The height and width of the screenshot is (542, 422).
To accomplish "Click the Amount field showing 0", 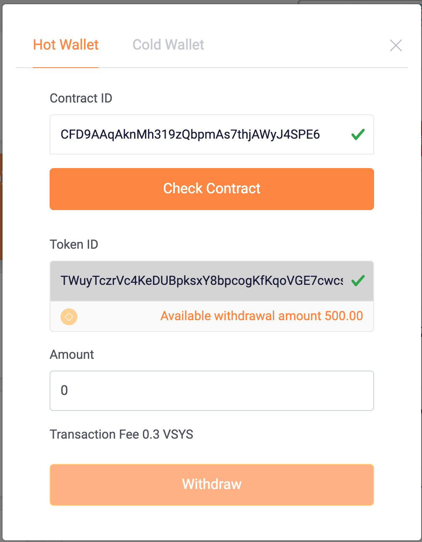I will (211, 390).
